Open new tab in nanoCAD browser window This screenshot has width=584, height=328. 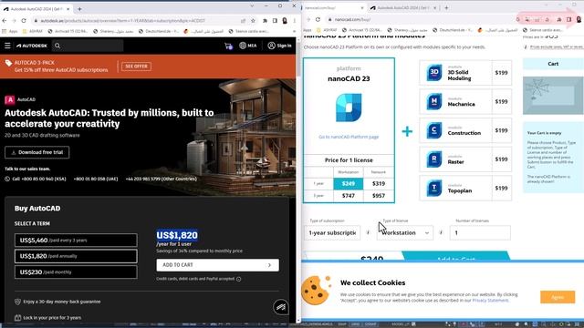(446, 8)
